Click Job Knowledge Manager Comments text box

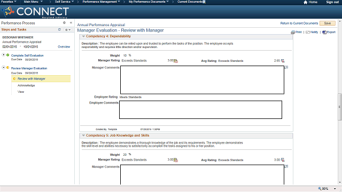(202, 174)
